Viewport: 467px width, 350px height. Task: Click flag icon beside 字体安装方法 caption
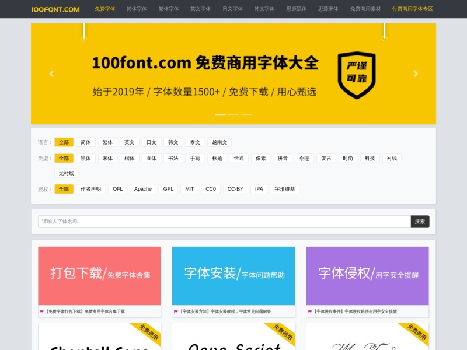tap(176, 311)
